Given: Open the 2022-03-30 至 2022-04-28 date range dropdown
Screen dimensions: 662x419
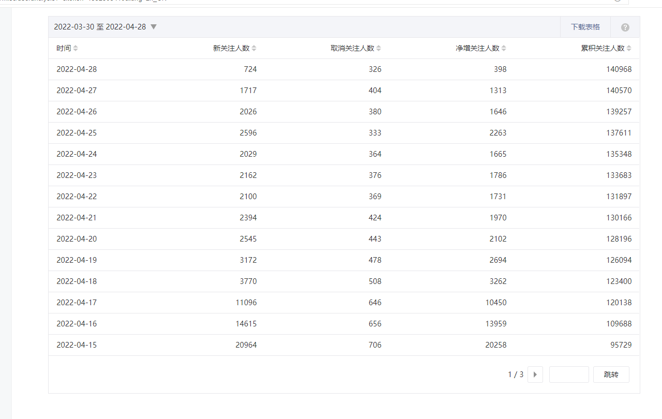Looking at the screenshot, I should click(105, 27).
